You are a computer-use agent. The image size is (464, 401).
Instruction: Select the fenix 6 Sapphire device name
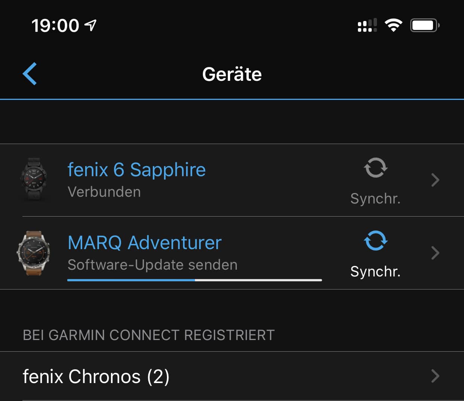pos(136,170)
